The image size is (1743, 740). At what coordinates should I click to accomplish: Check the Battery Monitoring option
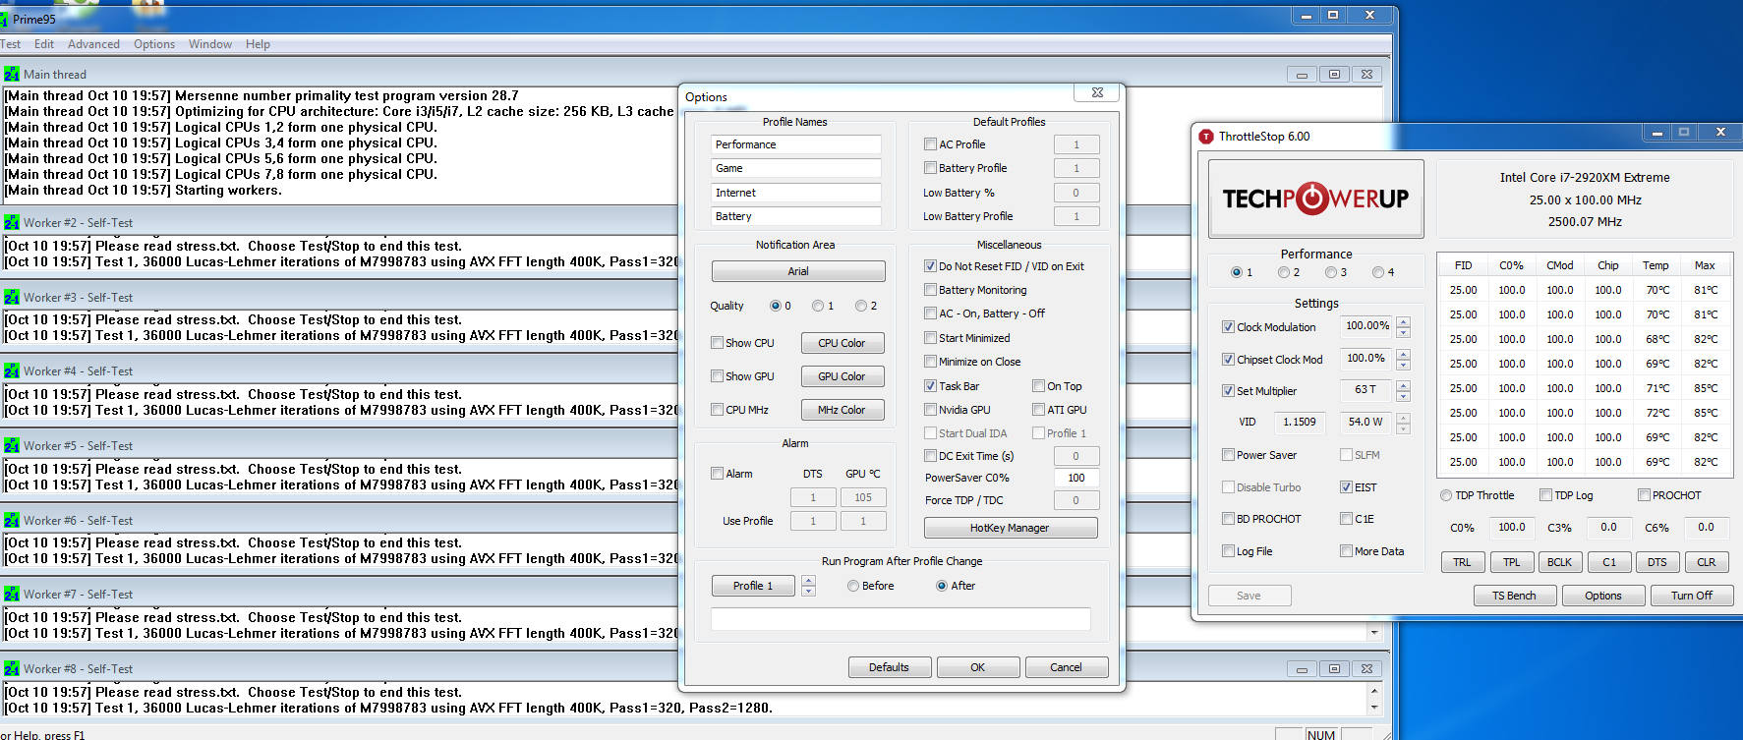[x=930, y=290]
